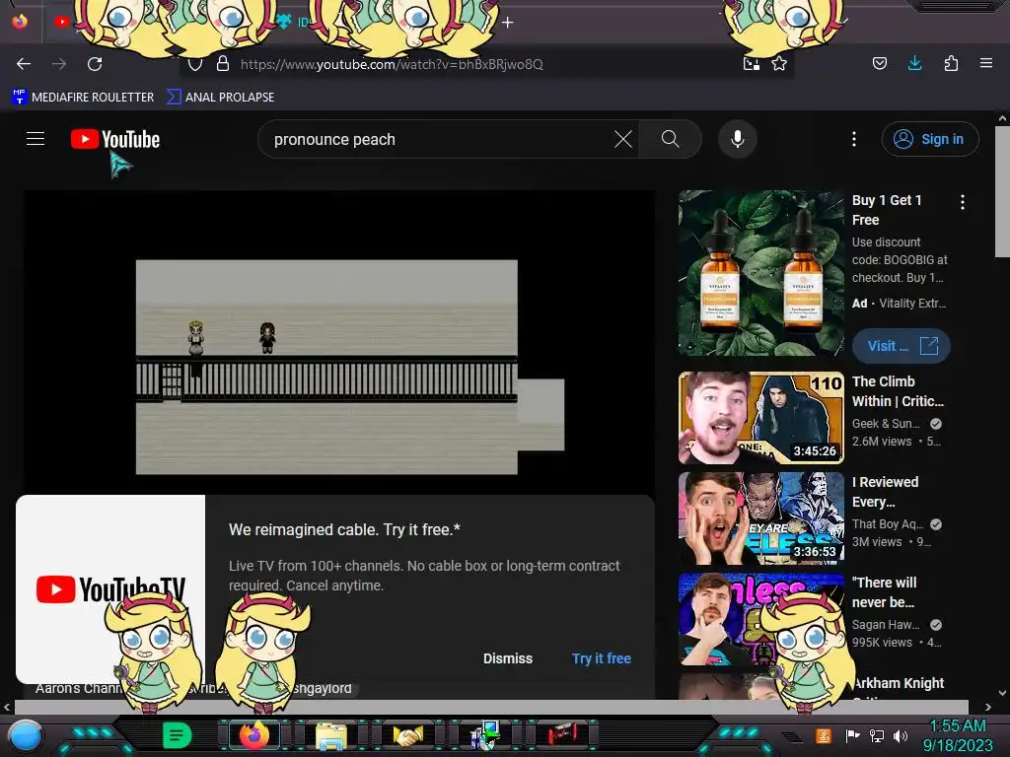Open the Firefox application menu
Image resolution: width=1010 pixels, height=757 pixels.
click(x=986, y=63)
